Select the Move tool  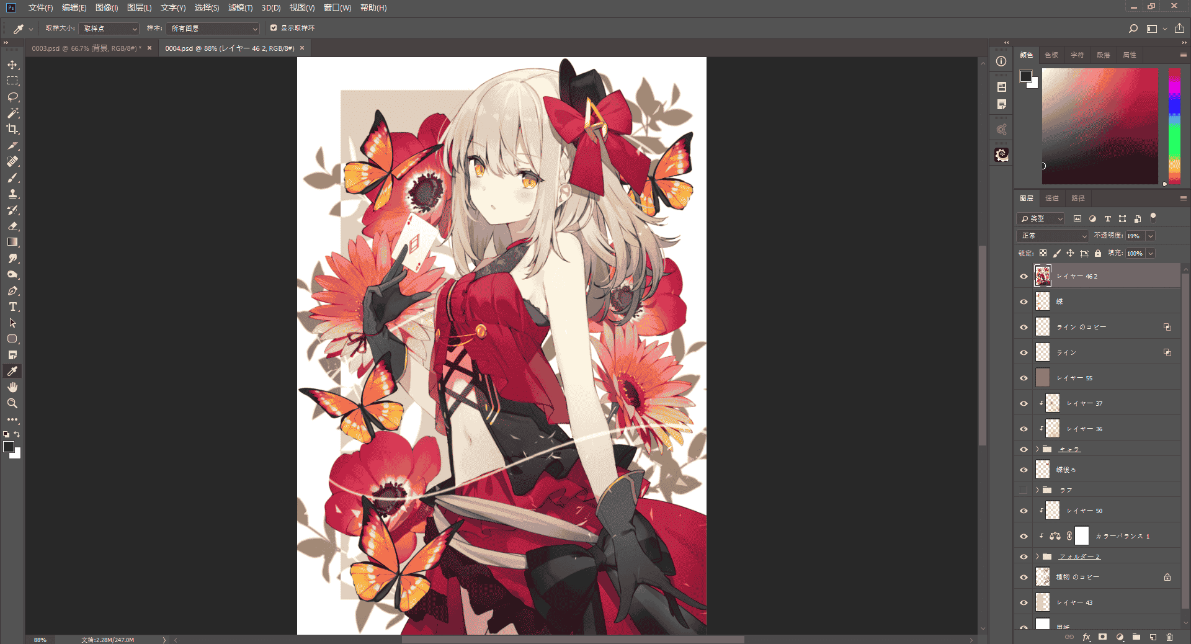pyautogui.click(x=12, y=65)
